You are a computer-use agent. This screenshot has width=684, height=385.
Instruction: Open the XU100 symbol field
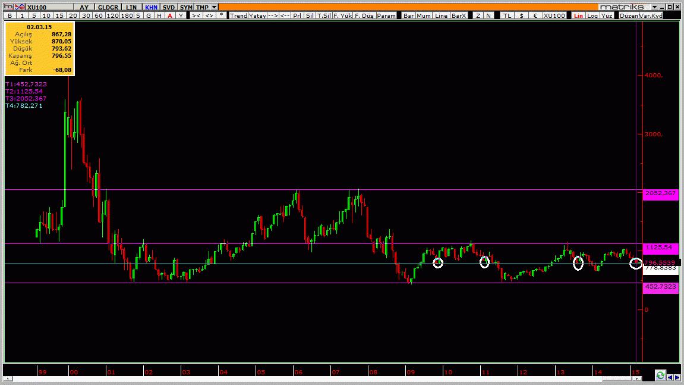[49, 7]
